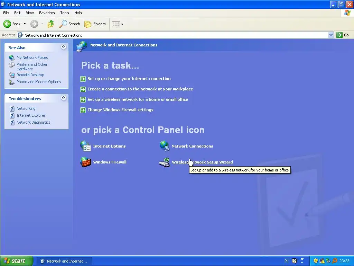Viewport: 354px width, 266px height.
Task: Click the taskbar clock showing 23:23
Action: click(344, 261)
